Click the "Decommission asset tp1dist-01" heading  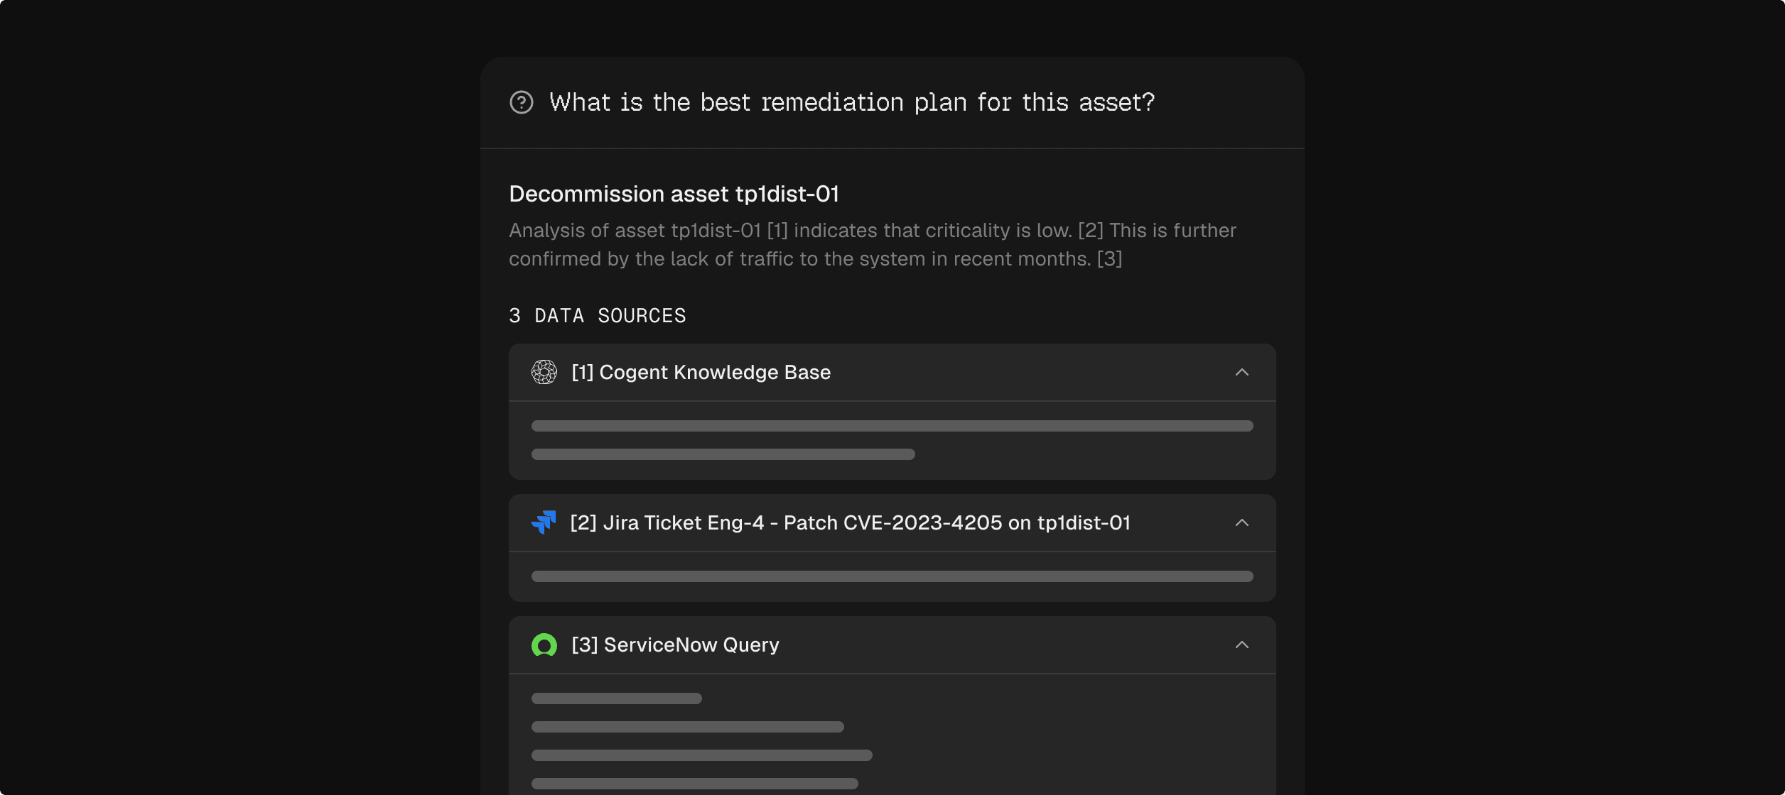(674, 194)
